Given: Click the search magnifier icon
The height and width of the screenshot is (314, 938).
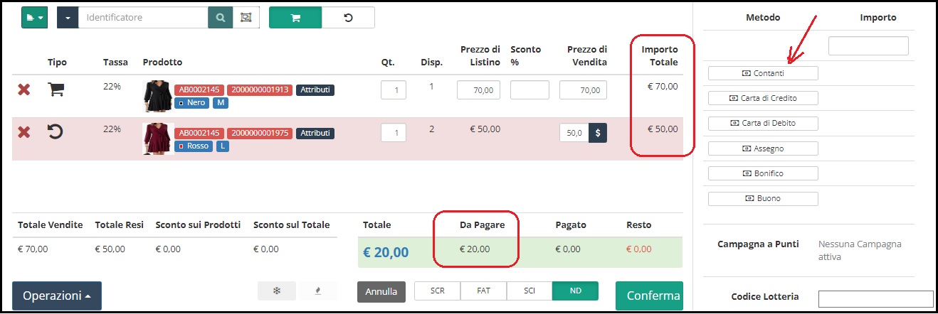Looking at the screenshot, I should 220,17.
